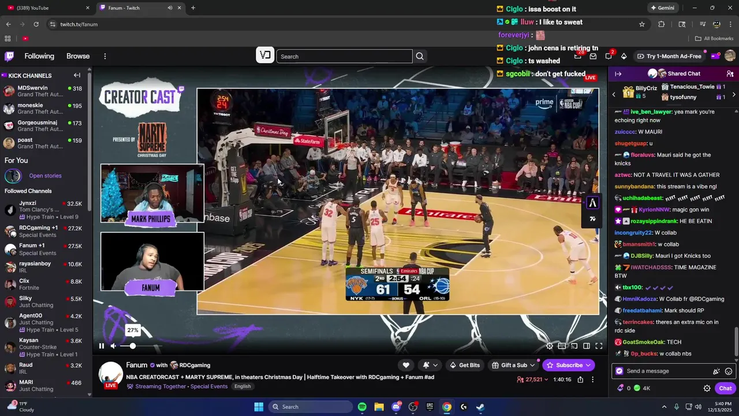Select the Following tab
The width and height of the screenshot is (739, 416).
point(39,56)
